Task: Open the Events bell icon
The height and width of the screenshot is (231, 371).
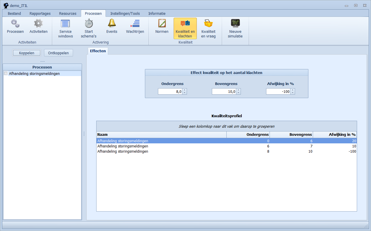Action: pyautogui.click(x=112, y=24)
